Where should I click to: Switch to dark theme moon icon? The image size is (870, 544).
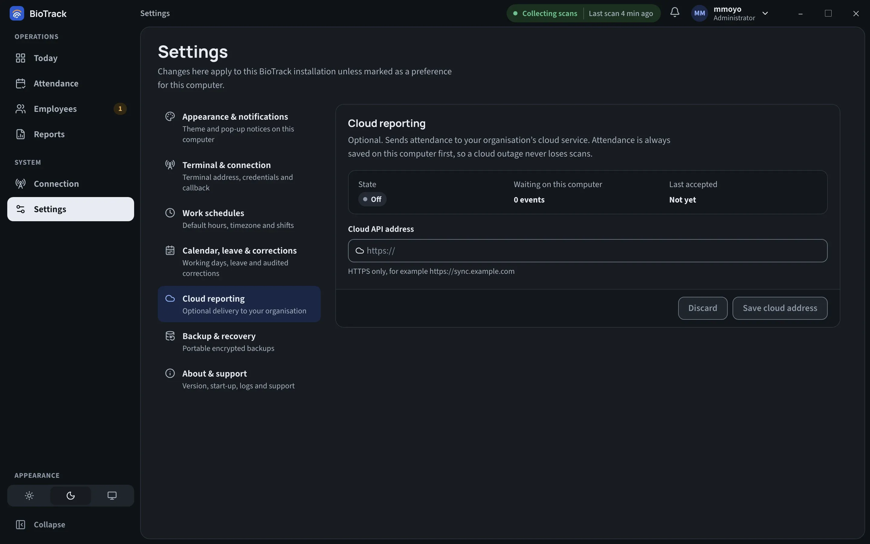click(x=70, y=495)
